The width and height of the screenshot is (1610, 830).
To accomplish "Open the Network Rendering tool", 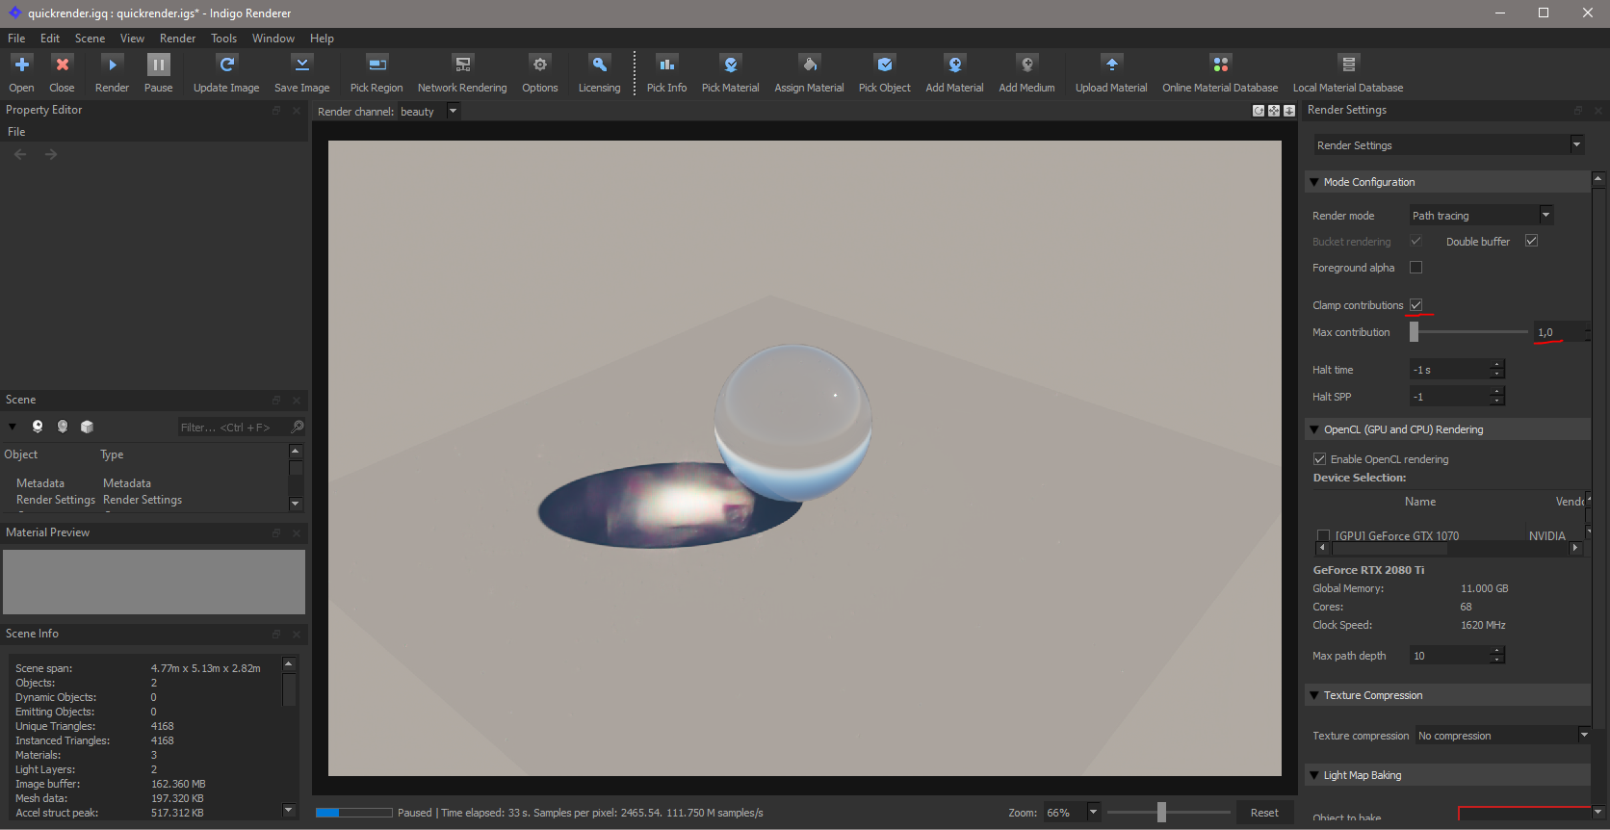I will pos(462,65).
